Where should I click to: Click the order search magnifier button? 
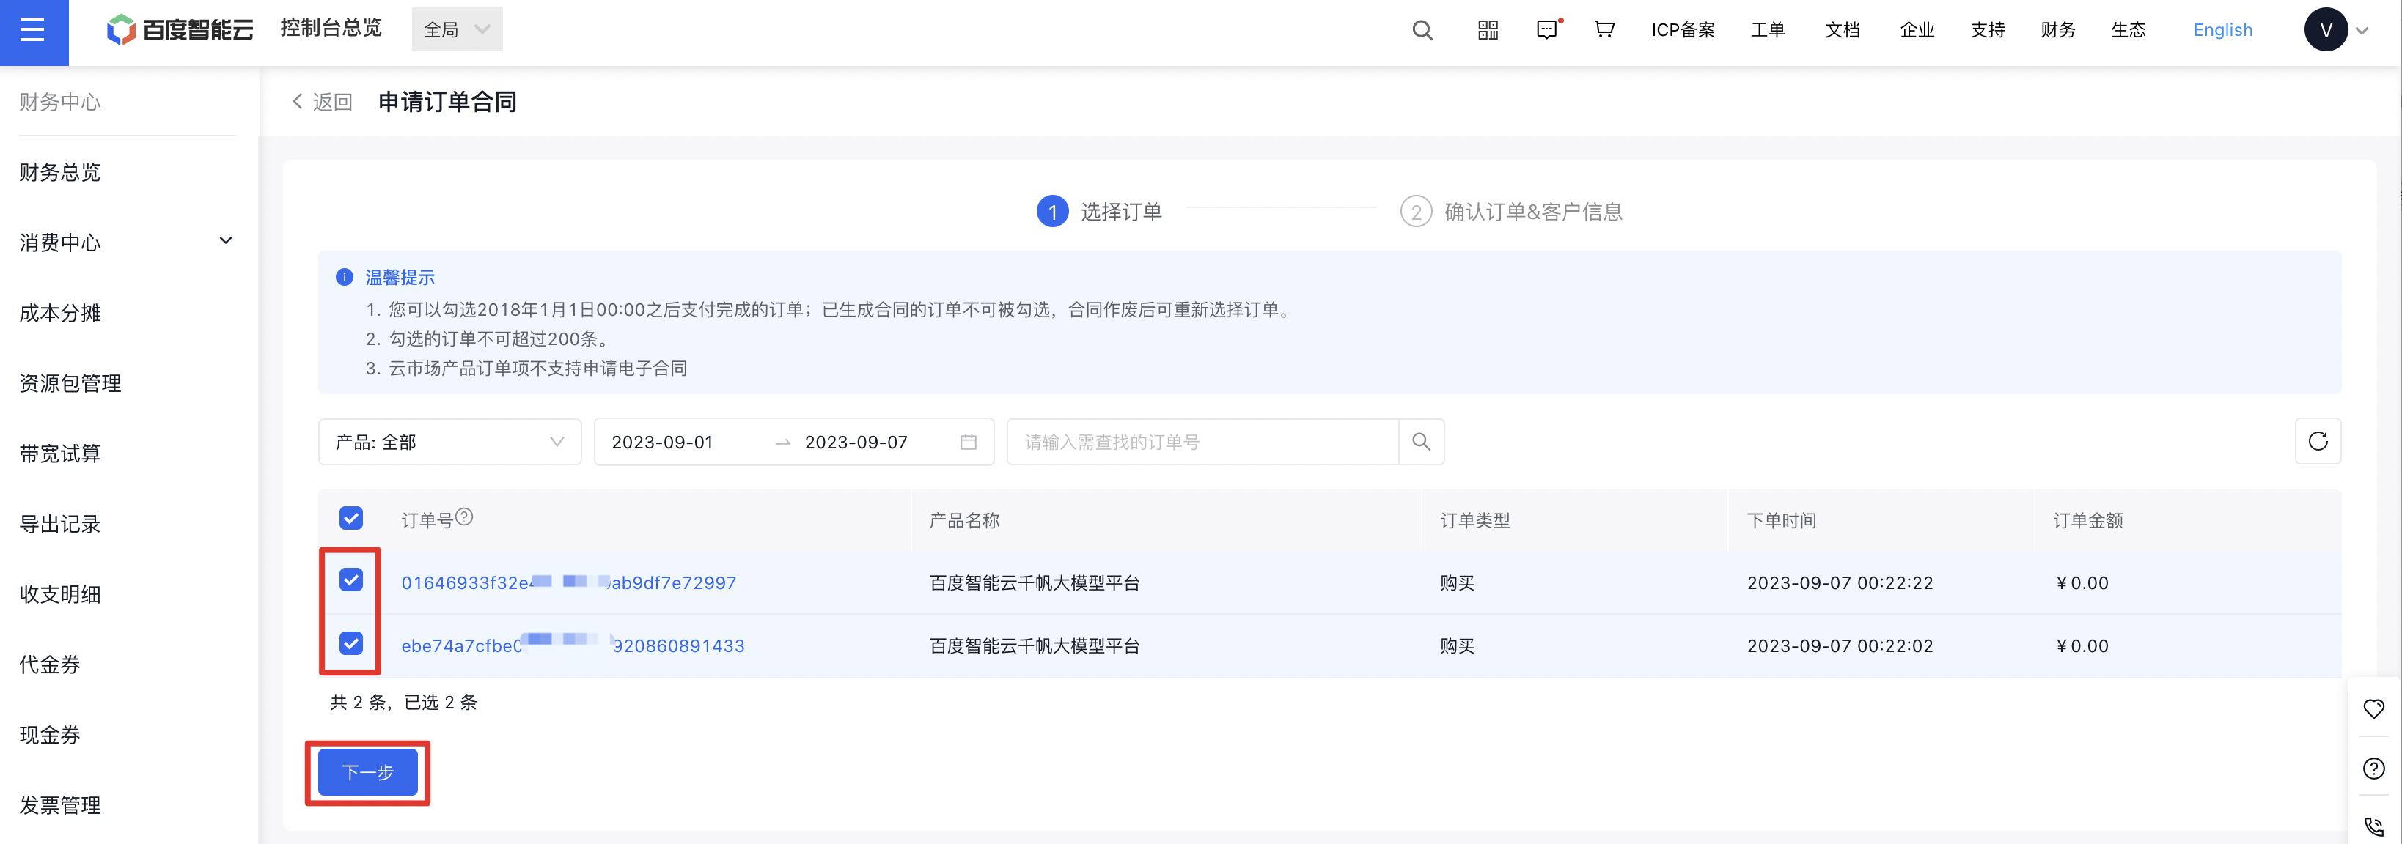click(x=1421, y=442)
